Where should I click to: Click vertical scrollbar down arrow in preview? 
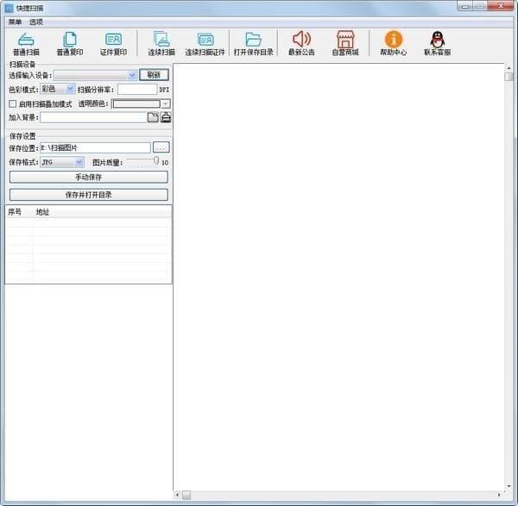point(509,486)
